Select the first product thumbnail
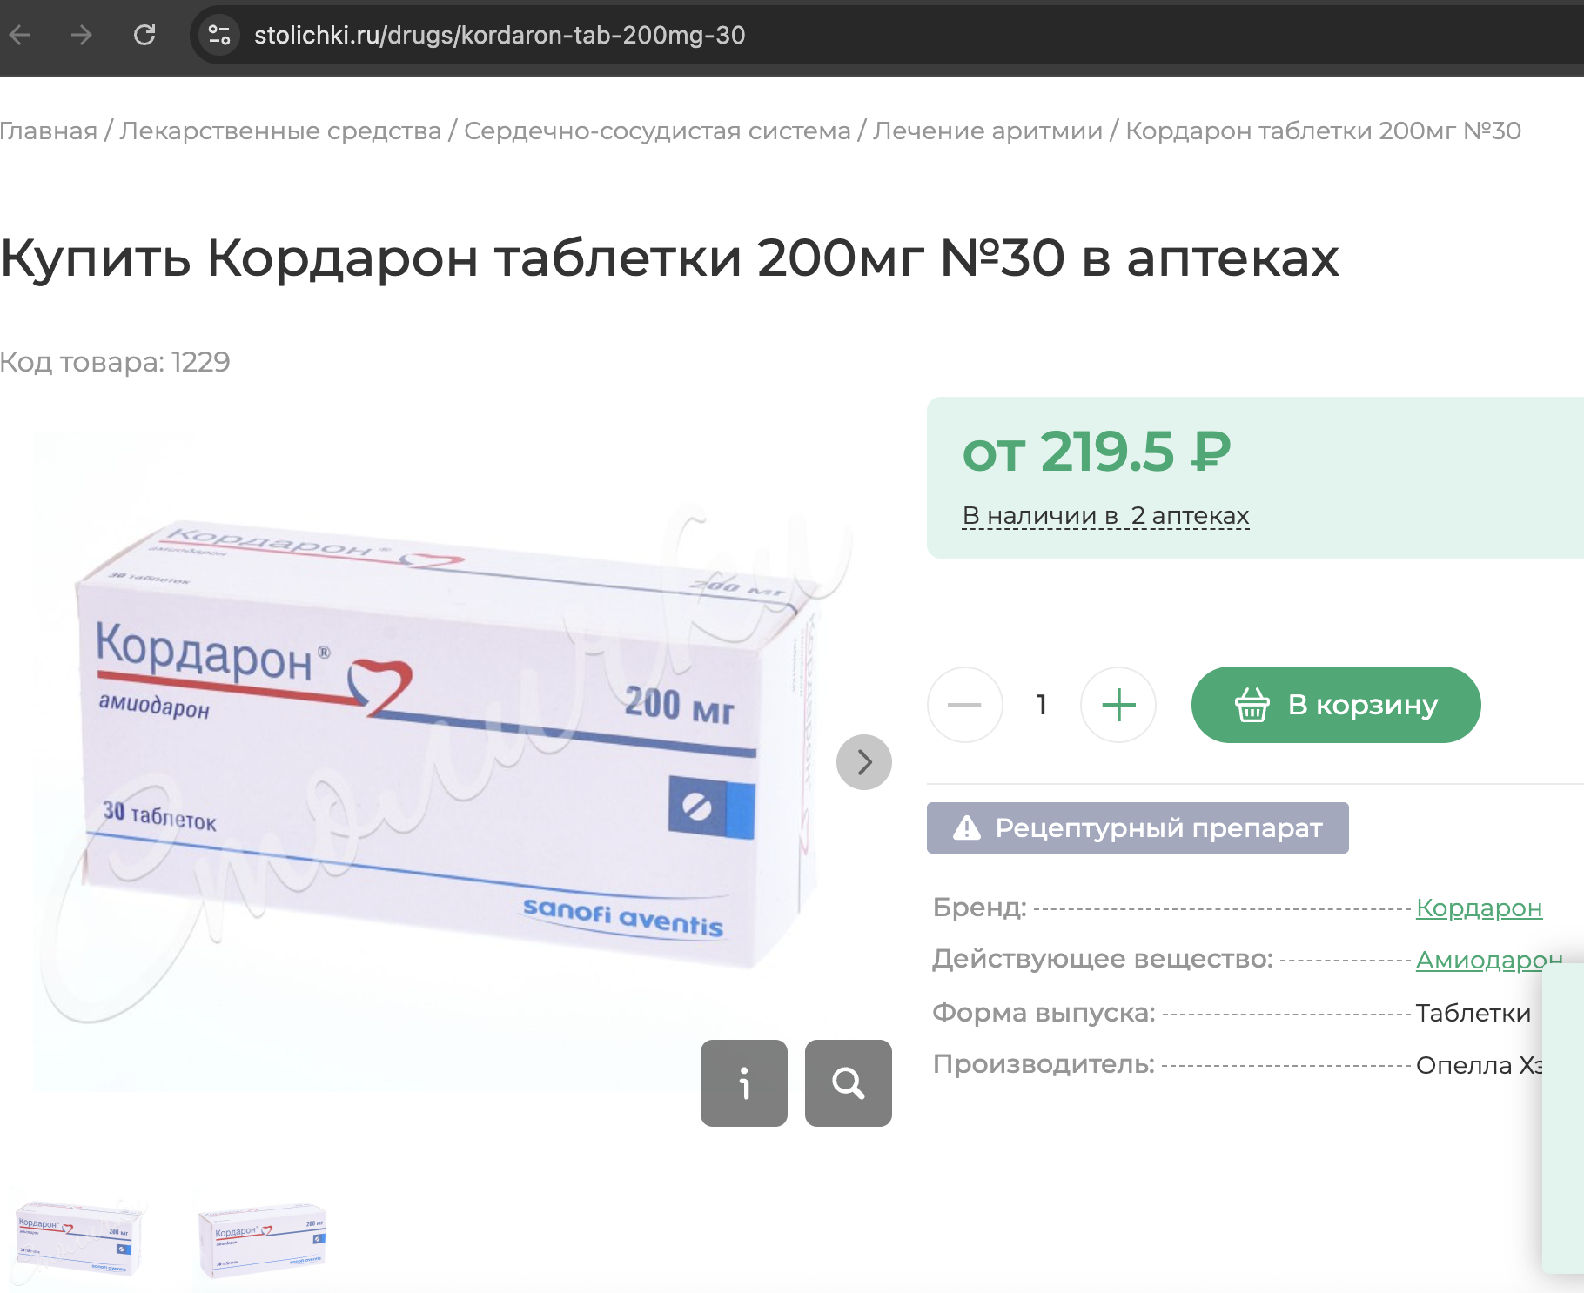The width and height of the screenshot is (1584, 1293). pyautogui.click(x=77, y=1239)
